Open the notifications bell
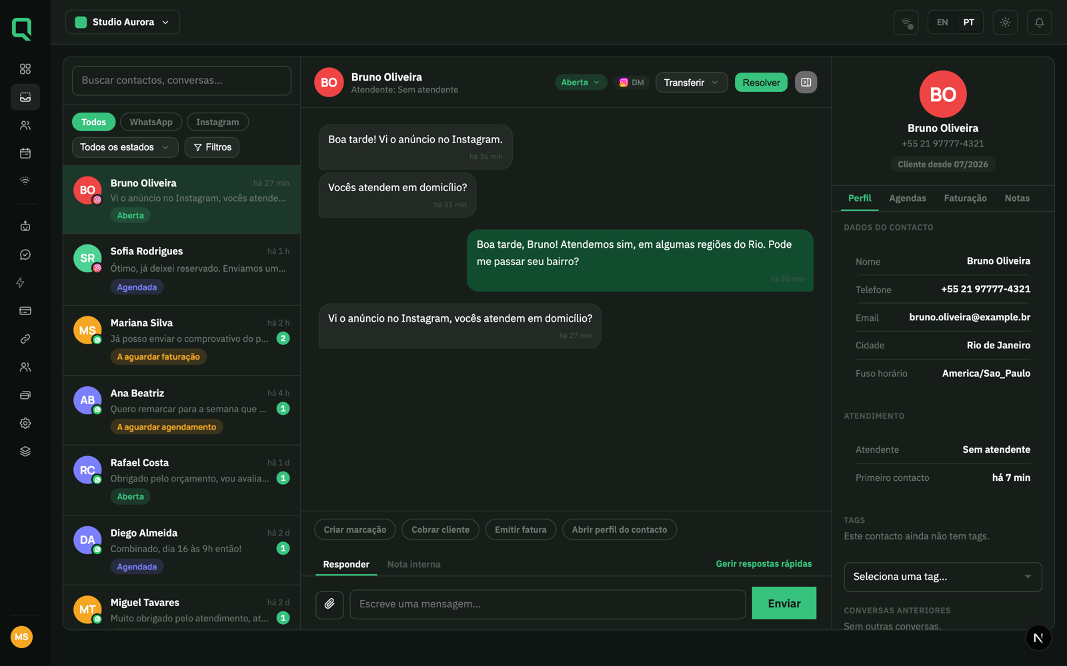The image size is (1067, 666). click(x=1039, y=23)
